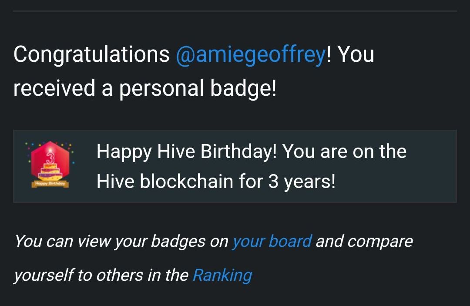Click 'yourself to others in the' text

[101, 276]
